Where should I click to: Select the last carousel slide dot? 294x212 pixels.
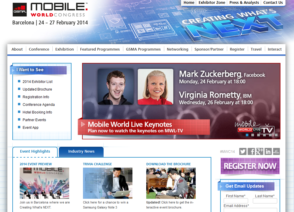pos(276,135)
